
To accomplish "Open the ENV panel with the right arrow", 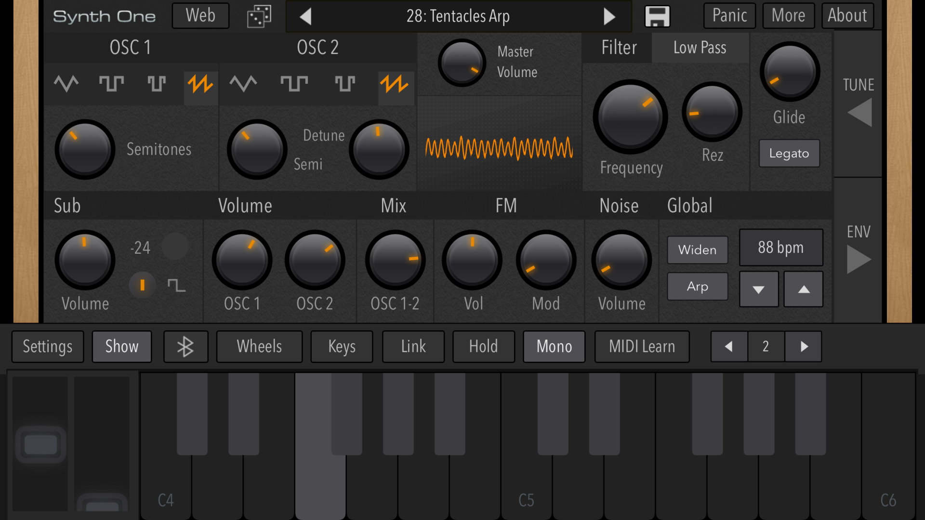I will coord(858,260).
